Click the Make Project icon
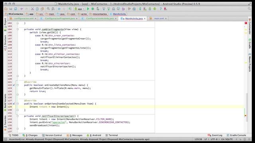This screenshot has width=255, height=143. point(70,9)
